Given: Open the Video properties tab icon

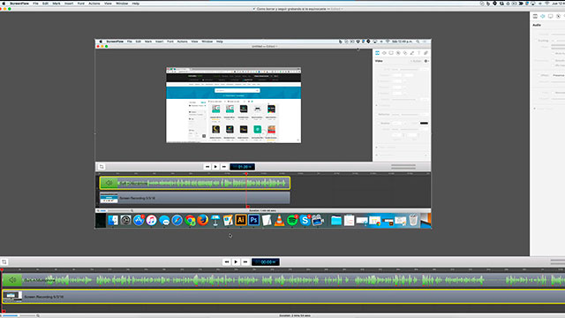Looking at the screenshot, I should 535,16.
